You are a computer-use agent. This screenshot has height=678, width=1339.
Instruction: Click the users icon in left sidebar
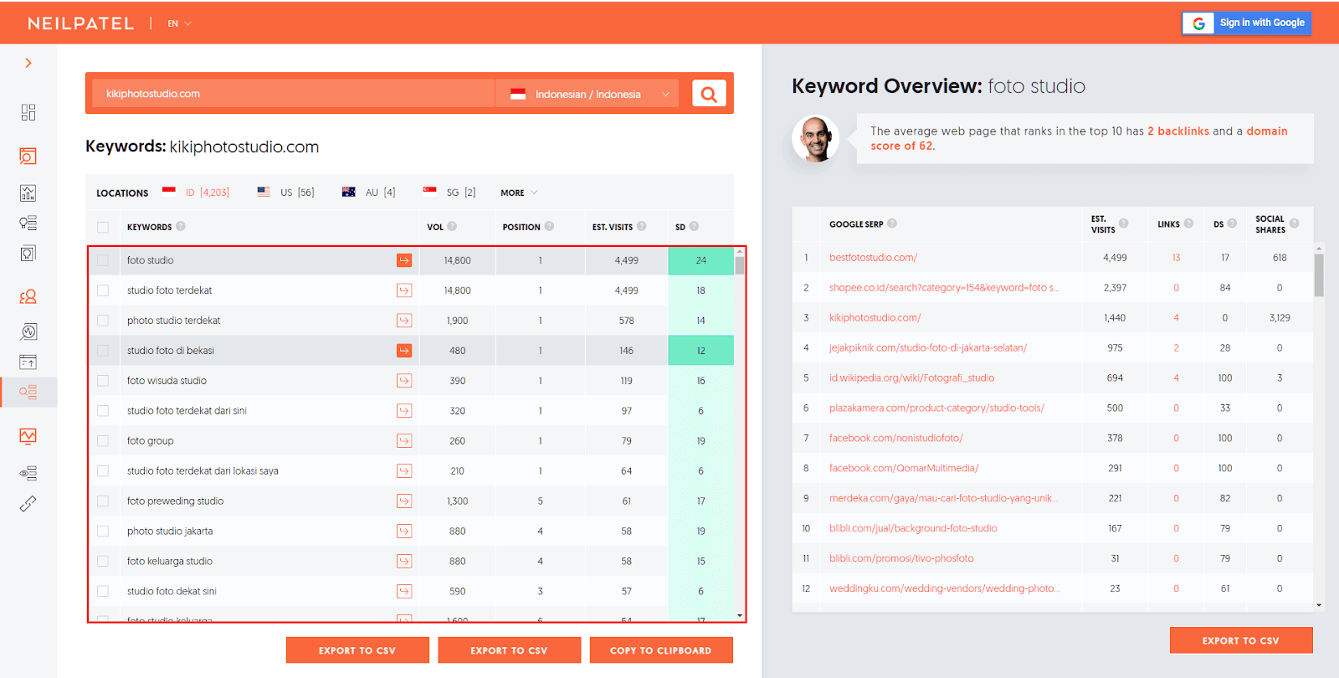click(x=28, y=296)
